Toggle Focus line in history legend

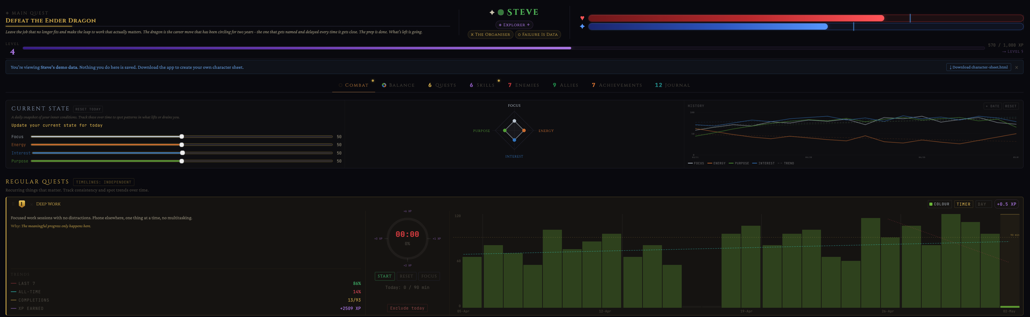click(696, 163)
